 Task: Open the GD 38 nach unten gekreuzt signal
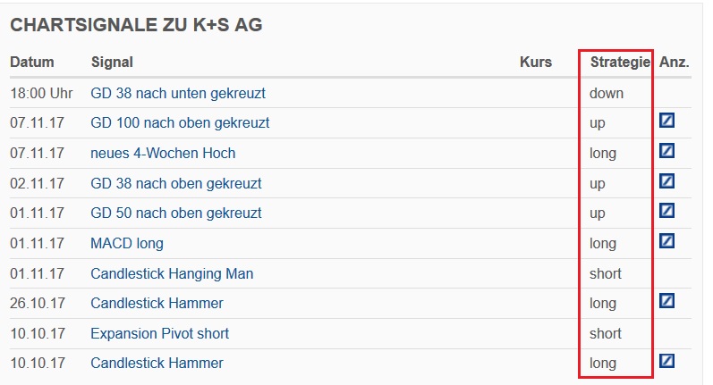click(x=178, y=93)
